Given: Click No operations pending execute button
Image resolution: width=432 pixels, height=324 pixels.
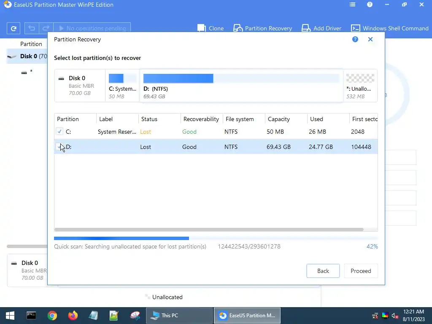Looking at the screenshot, I should coord(92,28).
